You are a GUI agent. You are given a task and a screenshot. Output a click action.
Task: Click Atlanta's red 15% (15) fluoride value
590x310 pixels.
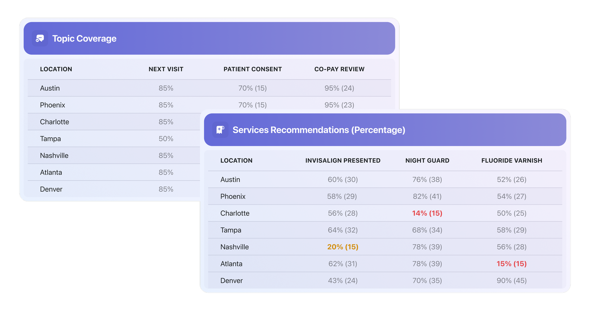click(512, 264)
